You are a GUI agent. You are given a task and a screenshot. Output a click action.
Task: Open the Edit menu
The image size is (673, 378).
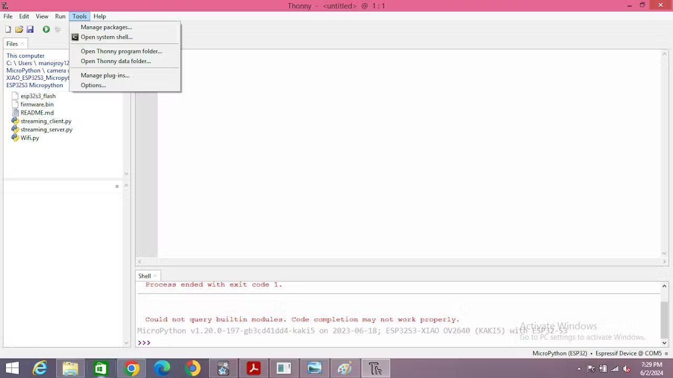[x=24, y=16]
